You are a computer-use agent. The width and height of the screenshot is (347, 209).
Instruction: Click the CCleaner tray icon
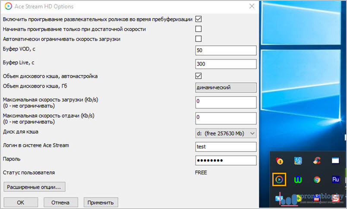click(317, 161)
